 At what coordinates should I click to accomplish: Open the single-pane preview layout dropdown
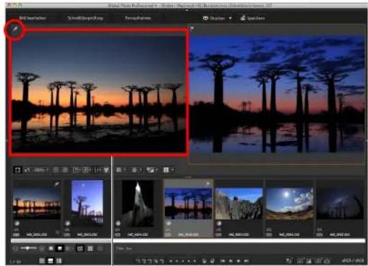point(76,170)
